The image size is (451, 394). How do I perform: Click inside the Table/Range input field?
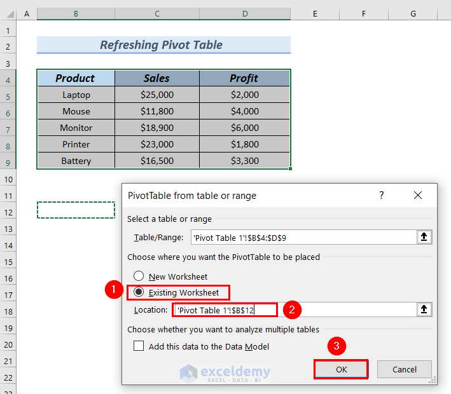pyautogui.click(x=299, y=238)
